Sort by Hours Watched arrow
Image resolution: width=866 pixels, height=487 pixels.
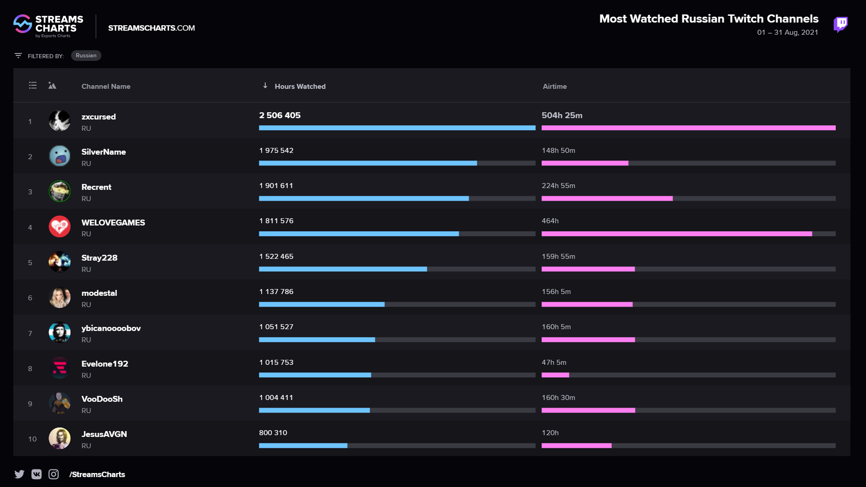point(265,86)
